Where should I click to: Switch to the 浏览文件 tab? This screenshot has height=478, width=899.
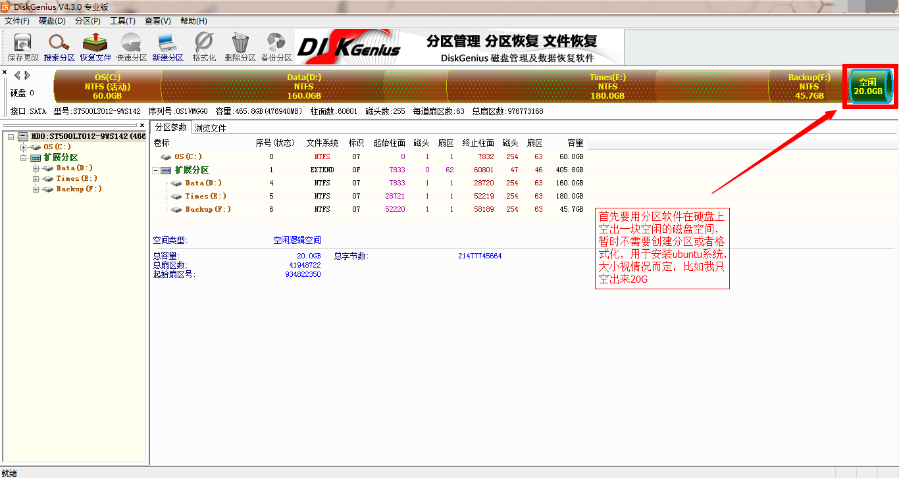(x=210, y=128)
